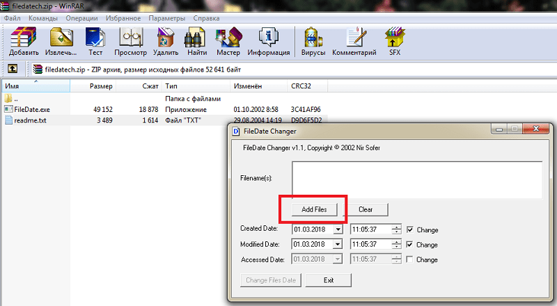Click the Файл "TXT" type cell
This screenshot has width=557, height=306.
tap(183, 120)
